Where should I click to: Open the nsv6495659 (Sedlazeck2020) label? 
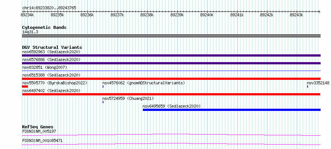(x=171, y=106)
